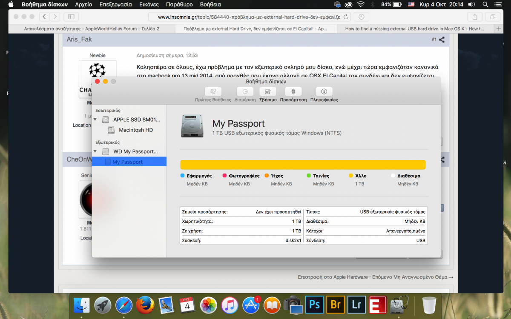Click the US flag input source menu
Image resolution: width=511 pixels, height=319 pixels.
point(411,4)
